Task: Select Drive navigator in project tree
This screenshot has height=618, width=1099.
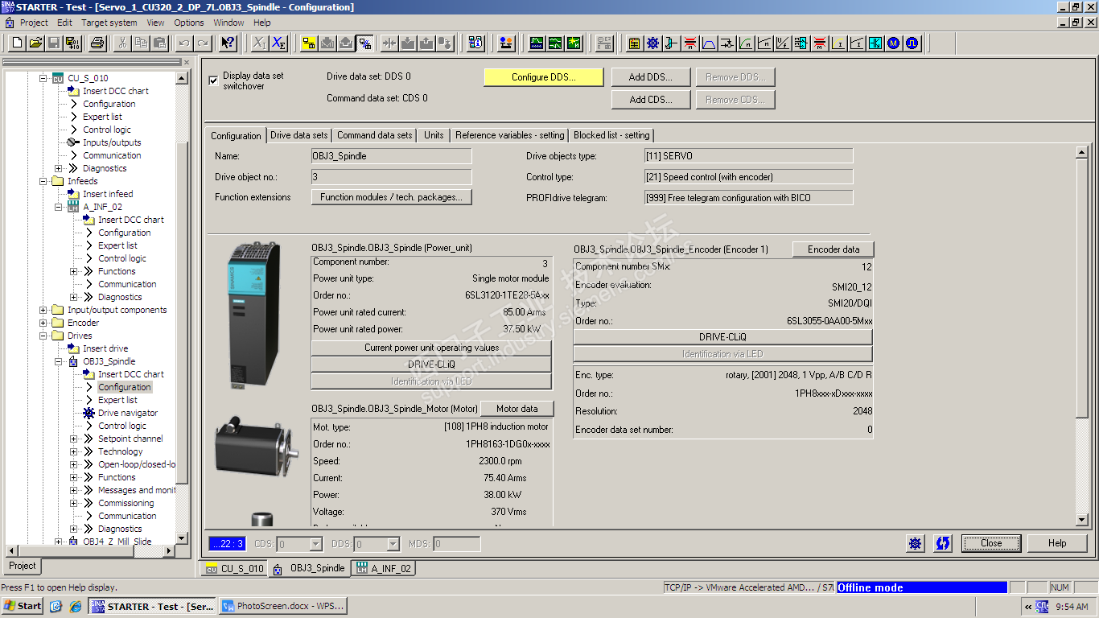Action: tap(127, 413)
